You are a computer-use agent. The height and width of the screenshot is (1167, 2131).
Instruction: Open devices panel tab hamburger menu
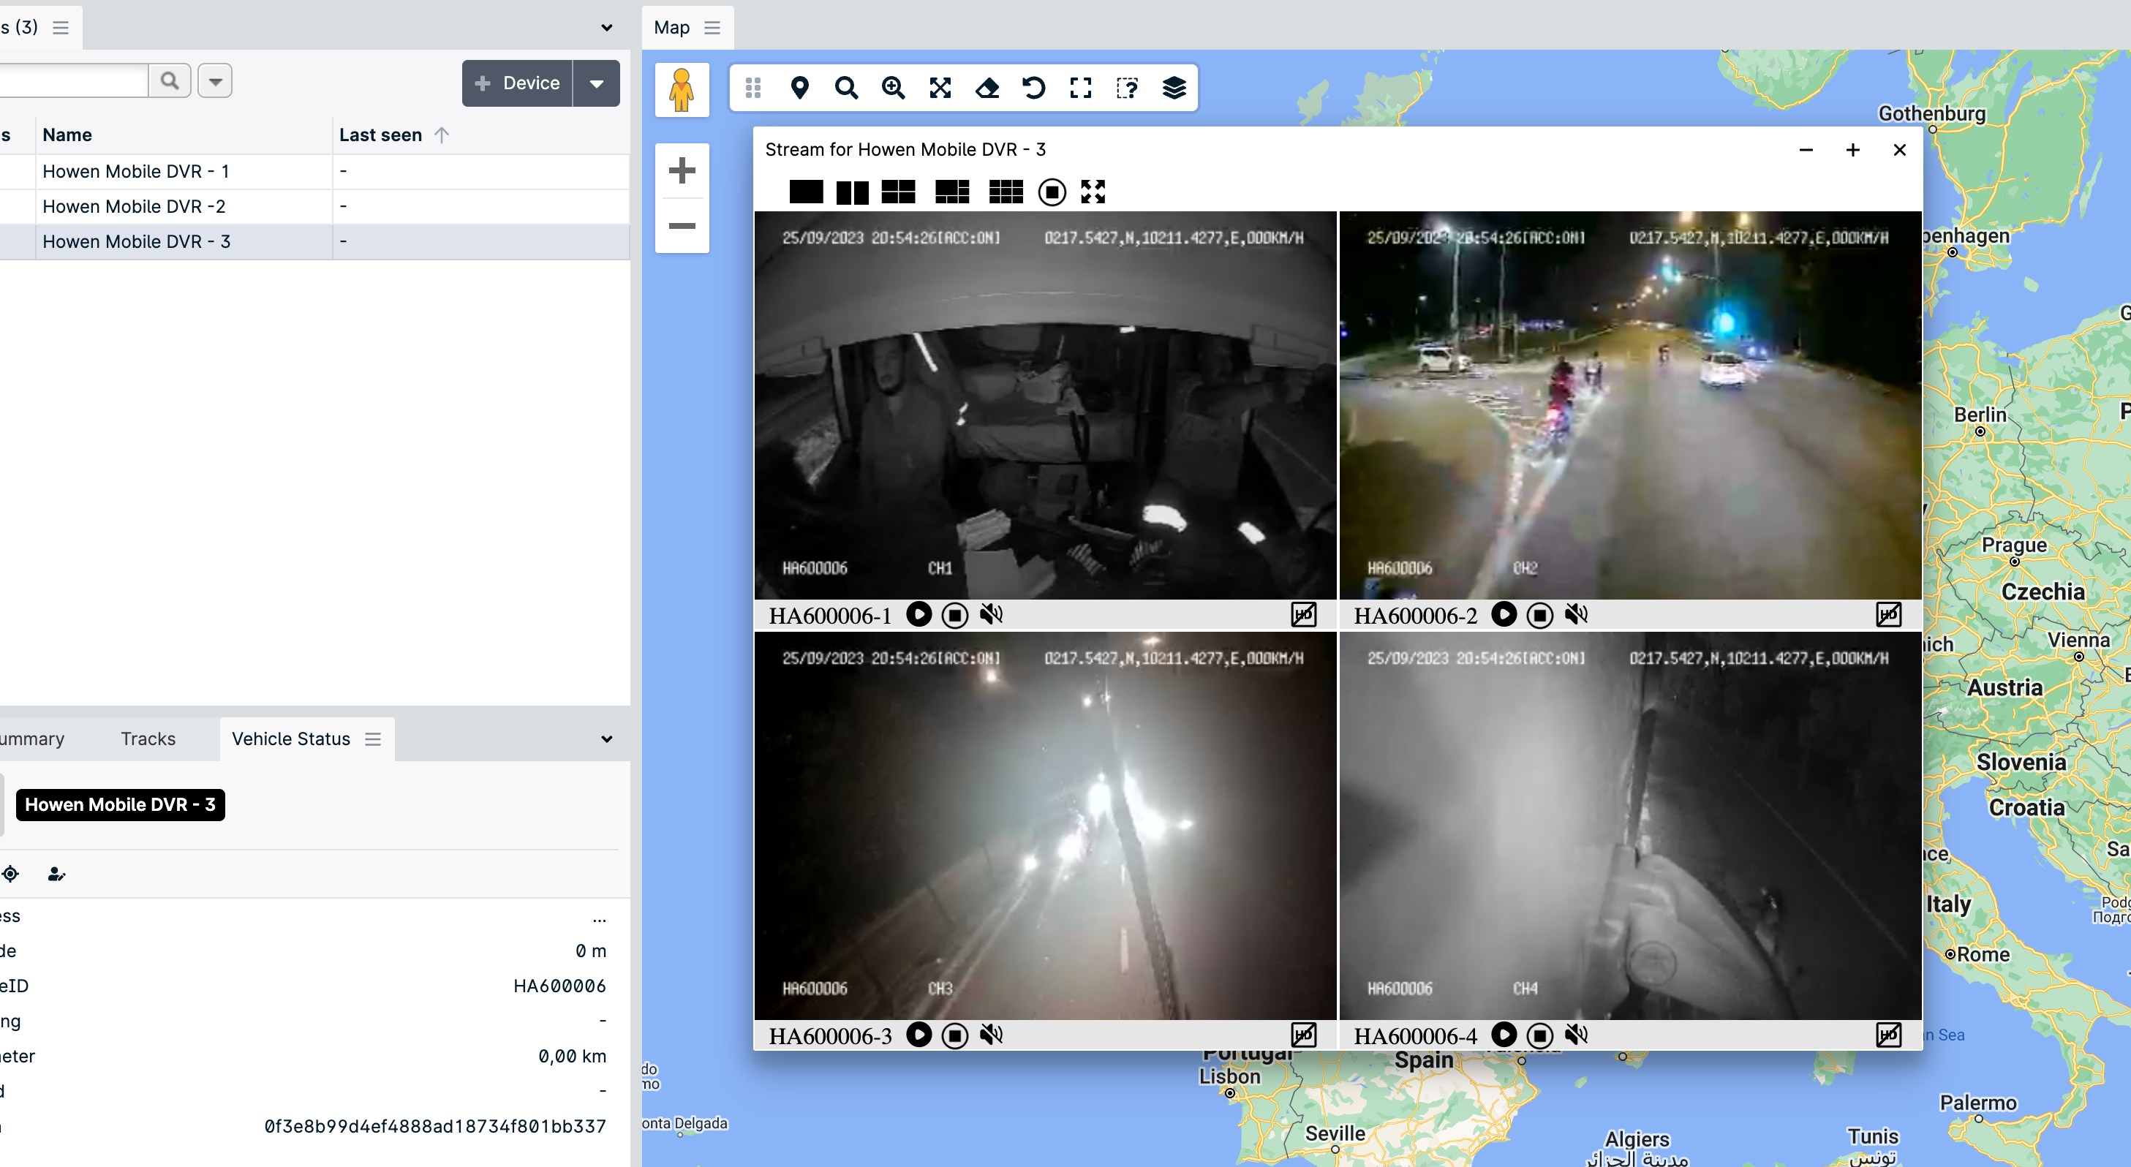point(61,27)
